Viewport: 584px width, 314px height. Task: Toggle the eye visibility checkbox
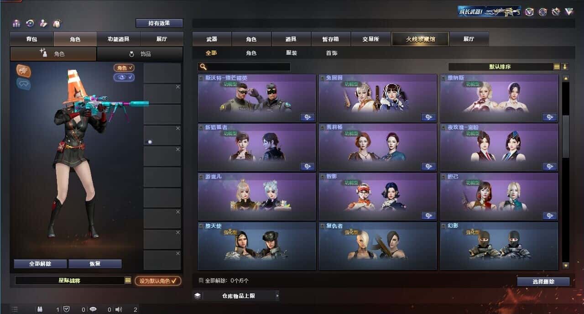point(124,78)
